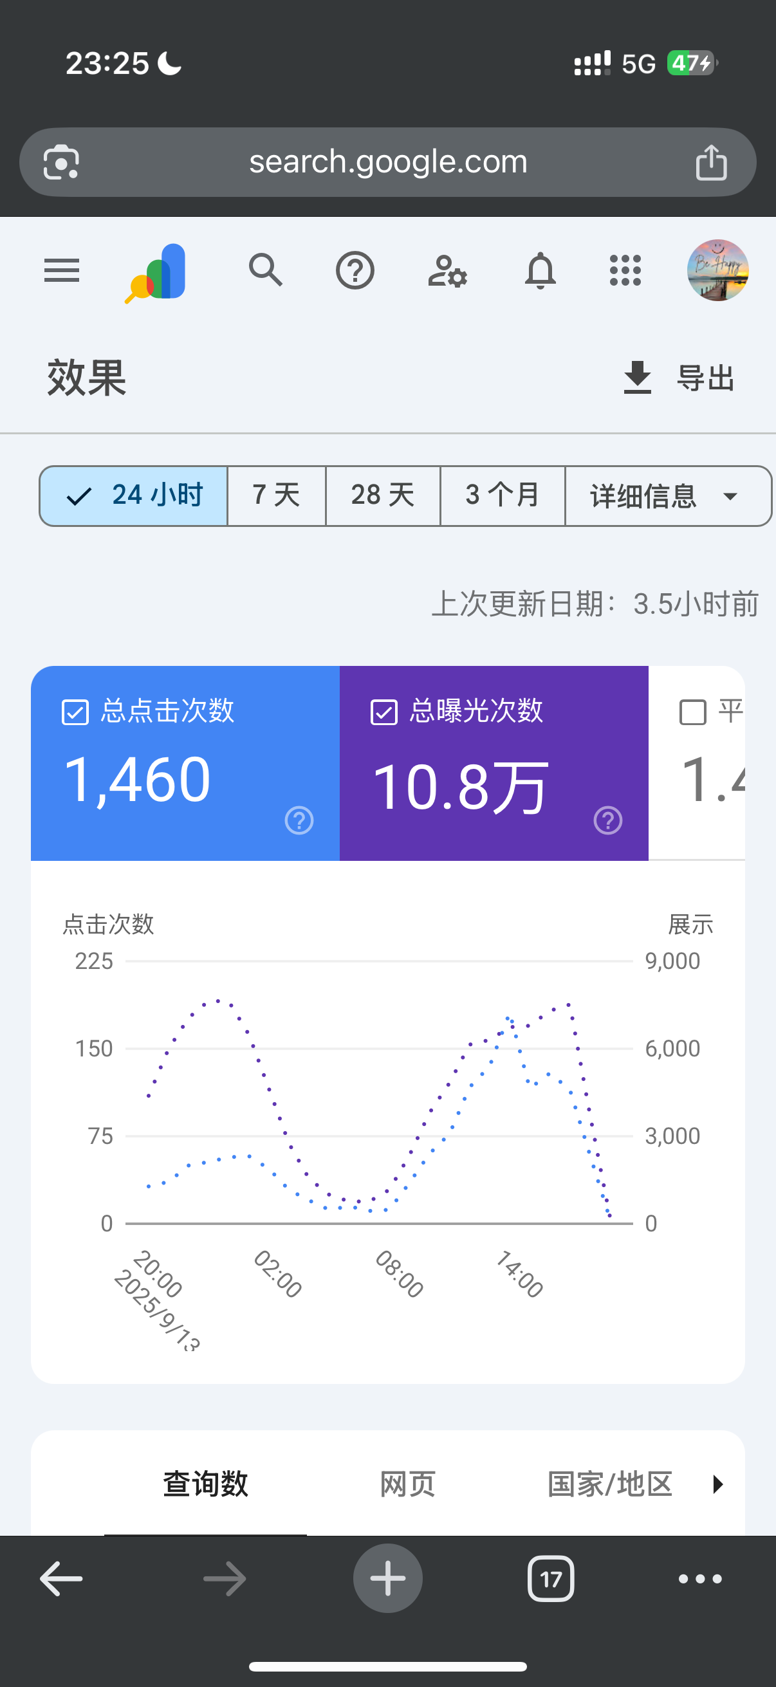The height and width of the screenshot is (1687, 776).
Task: Select the 7 天 date range
Action: click(276, 496)
